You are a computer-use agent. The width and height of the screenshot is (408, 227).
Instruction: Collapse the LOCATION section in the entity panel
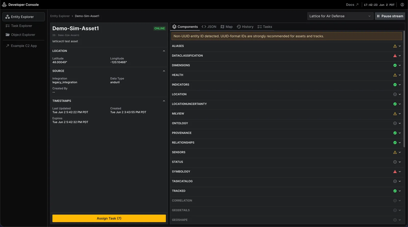coord(164,51)
